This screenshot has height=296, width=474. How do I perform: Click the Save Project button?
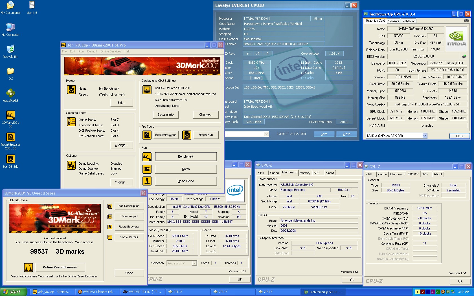point(129,217)
